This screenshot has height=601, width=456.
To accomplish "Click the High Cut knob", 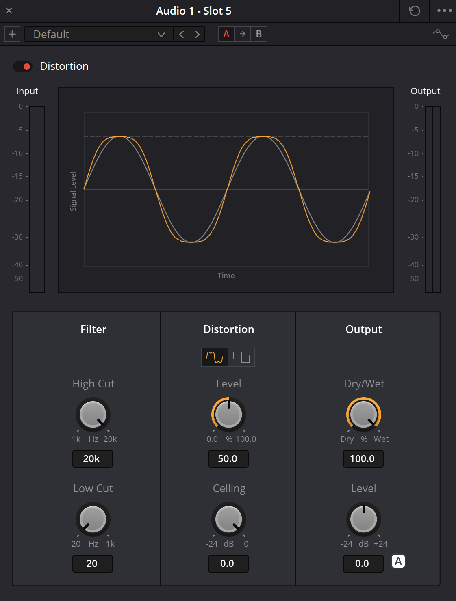I will point(93,415).
